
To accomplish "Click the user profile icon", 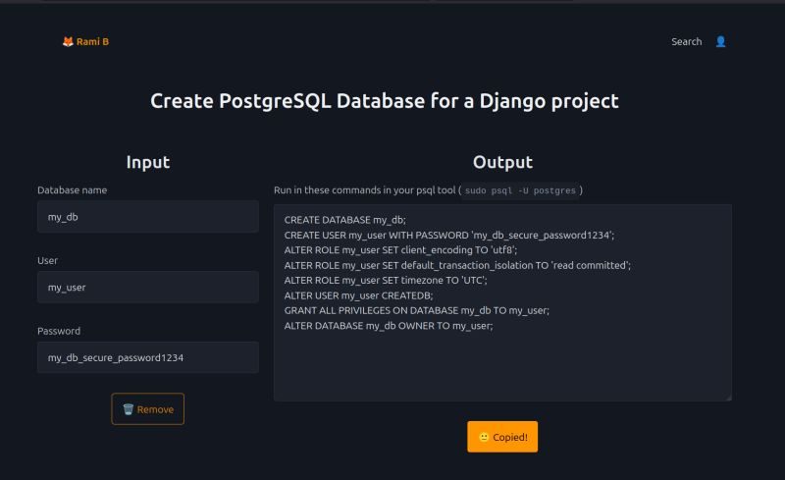I will pyautogui.click(x=720, y=41).
